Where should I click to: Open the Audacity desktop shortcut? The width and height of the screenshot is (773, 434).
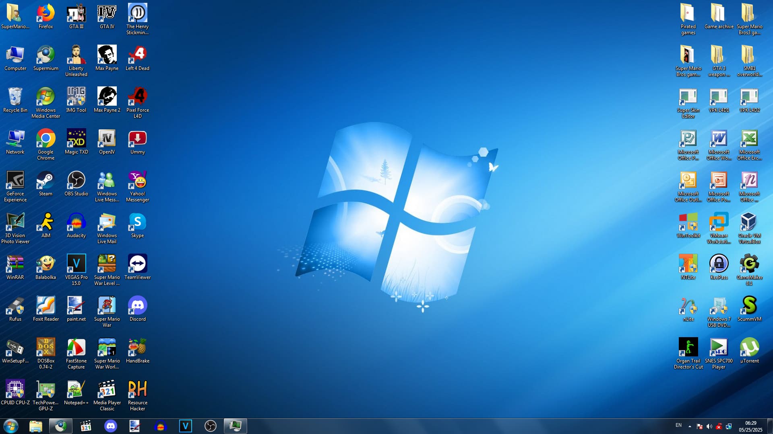(76, 225)
